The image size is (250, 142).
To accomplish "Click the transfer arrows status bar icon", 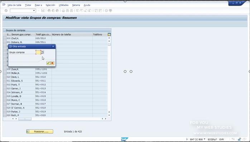I will (233, 139).
